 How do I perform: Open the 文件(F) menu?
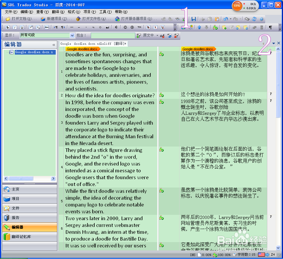tap(11, 12)
